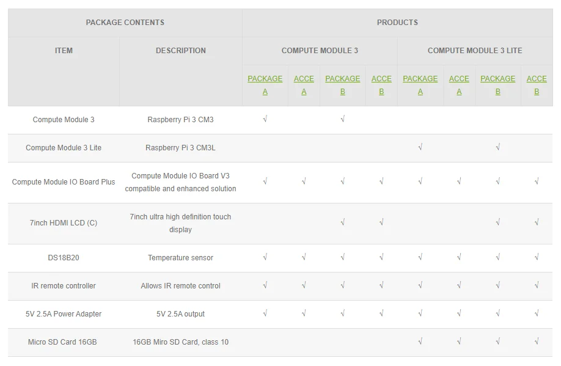Click the COMPUTE MODULE 3 LITE group header
The width and height of the screenshot is (561, 366).
(475, 51)
